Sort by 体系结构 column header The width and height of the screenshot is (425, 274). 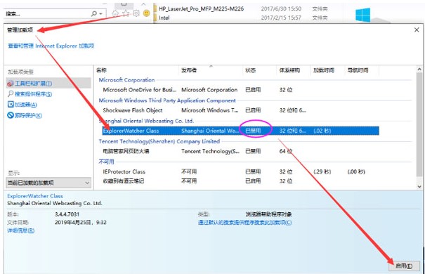coord(293,70)
